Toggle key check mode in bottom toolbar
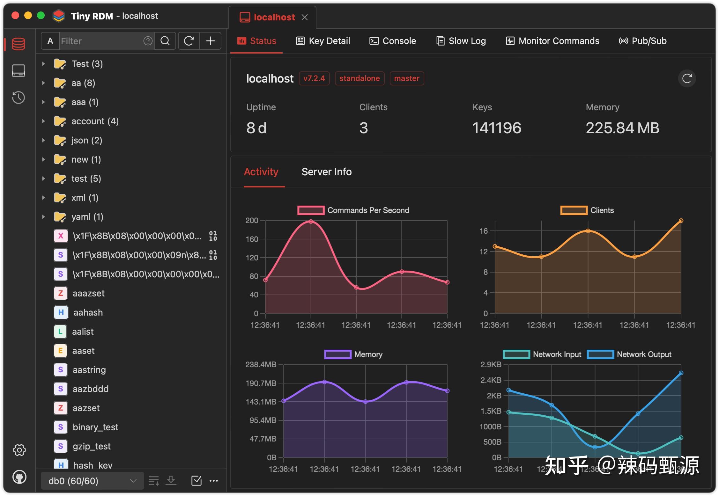719x496 pixels. (196, 481)
